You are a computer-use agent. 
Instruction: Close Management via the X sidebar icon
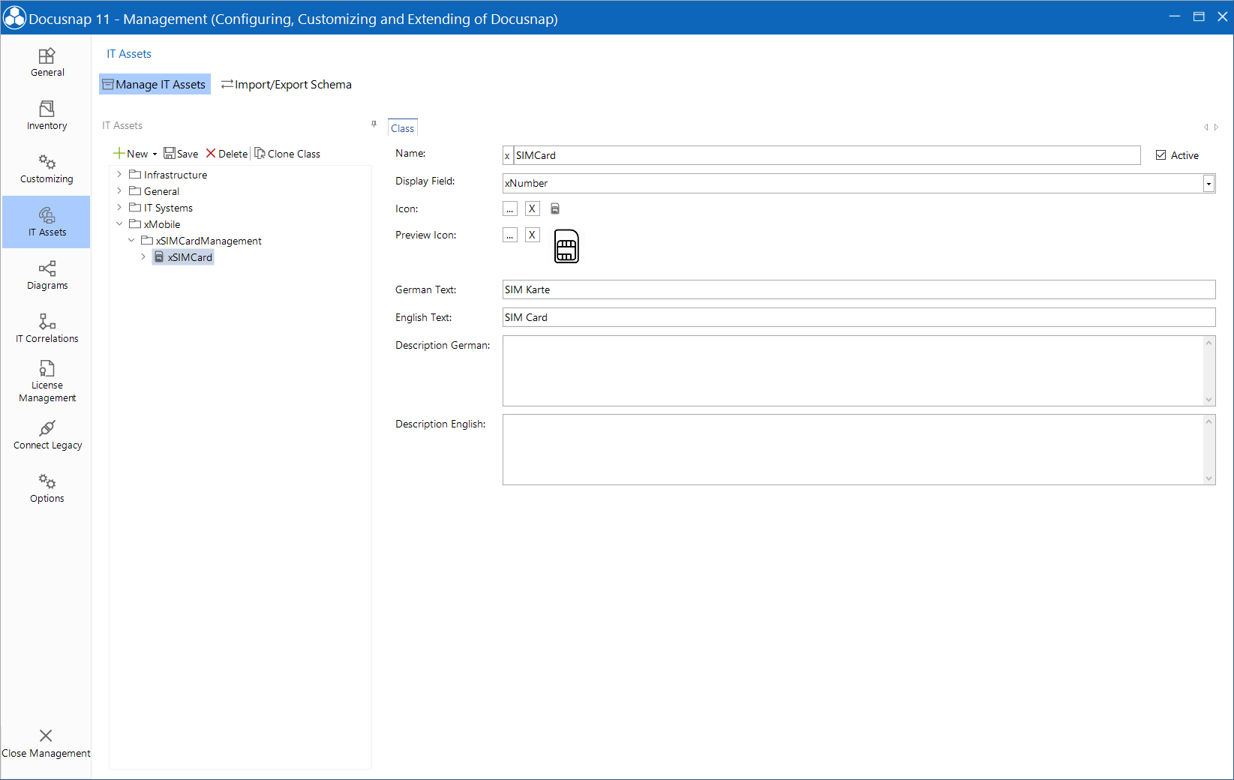click(46, 742)
